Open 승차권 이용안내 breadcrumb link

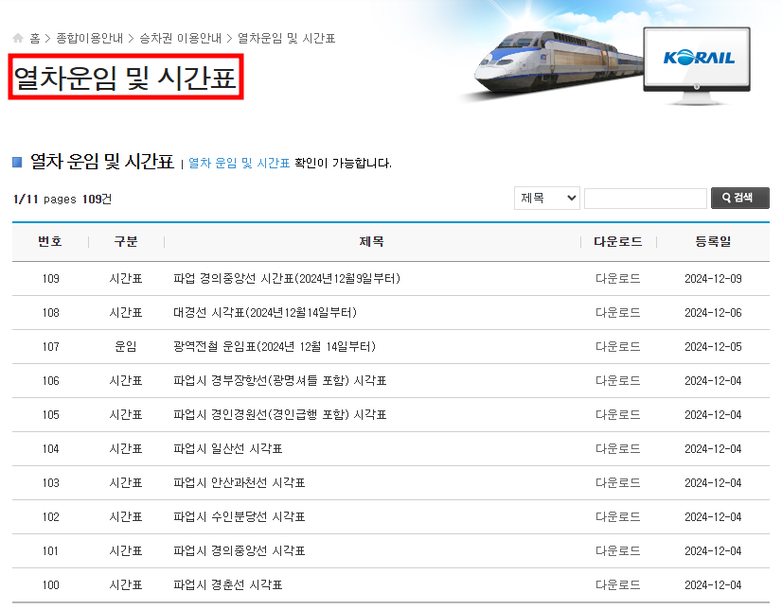point(180,39)
